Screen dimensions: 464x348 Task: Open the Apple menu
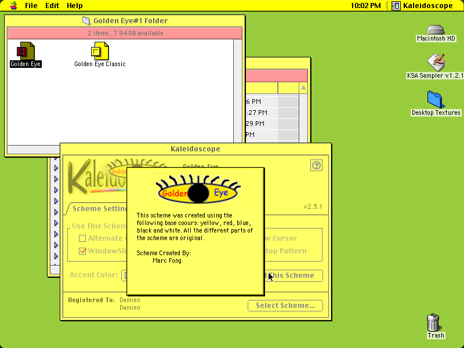(13, 6)
